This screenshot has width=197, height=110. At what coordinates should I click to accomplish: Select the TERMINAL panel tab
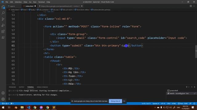click(x=30, y=87)
